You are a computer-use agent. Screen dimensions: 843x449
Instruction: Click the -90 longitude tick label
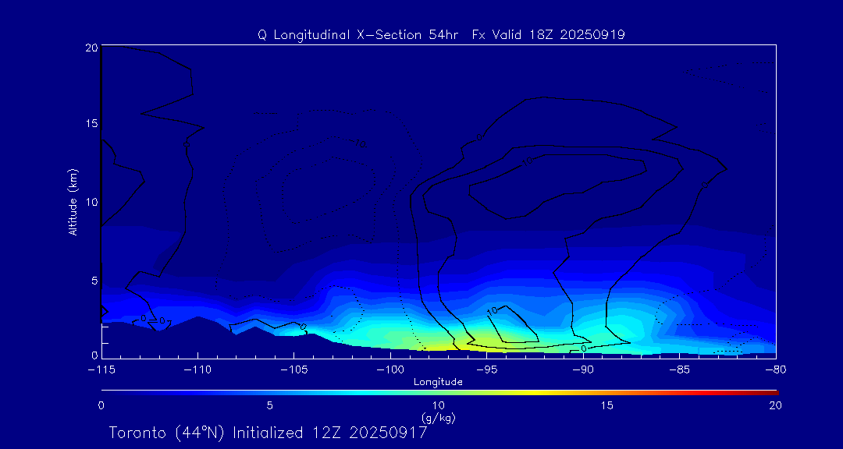[583, 370]
